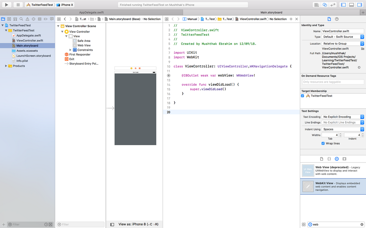Collapse the View Controller Scene
Screen dimensions: 366x228
pos(58,26)
